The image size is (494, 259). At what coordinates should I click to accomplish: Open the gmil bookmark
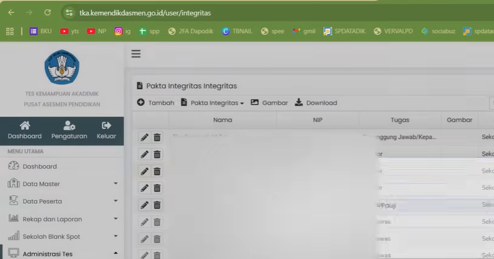(304, 31)
